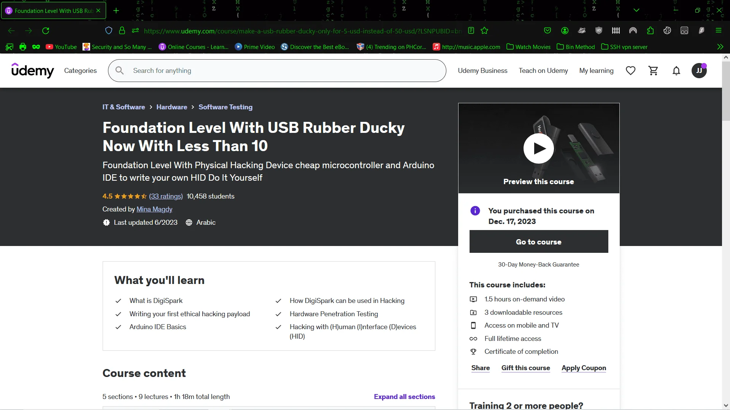Open the JJ user profile avatar
Screen dimensions: 730x410
[699, 71]
